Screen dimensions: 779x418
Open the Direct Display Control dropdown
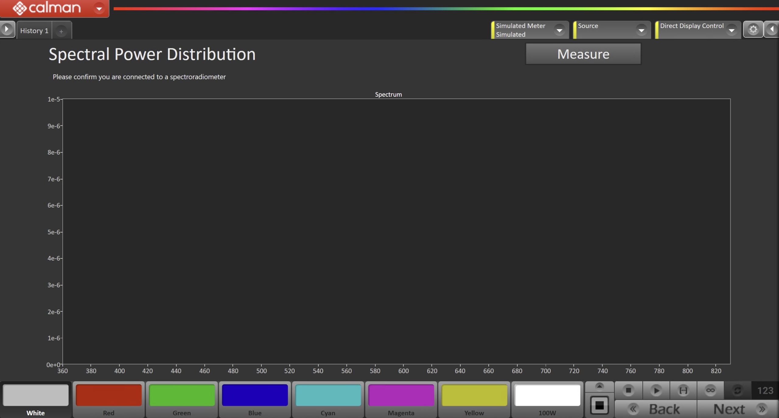click(731, 30)
